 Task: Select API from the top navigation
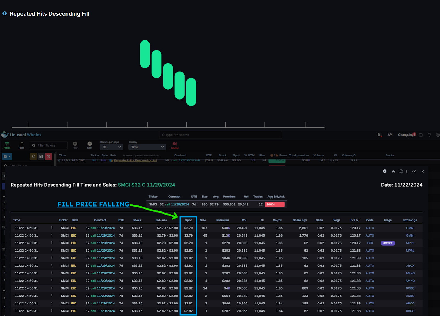point(390,135)
